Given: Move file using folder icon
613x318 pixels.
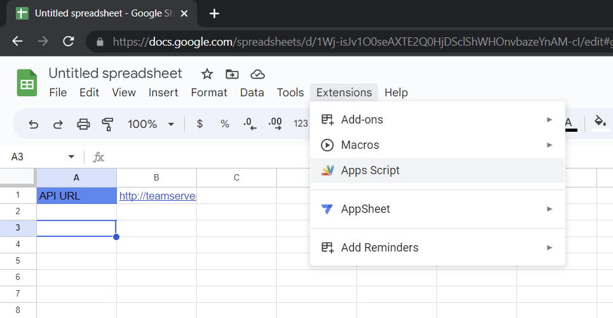Looking at the screenshot, I should pyautogui.click(x=232, y=74).
